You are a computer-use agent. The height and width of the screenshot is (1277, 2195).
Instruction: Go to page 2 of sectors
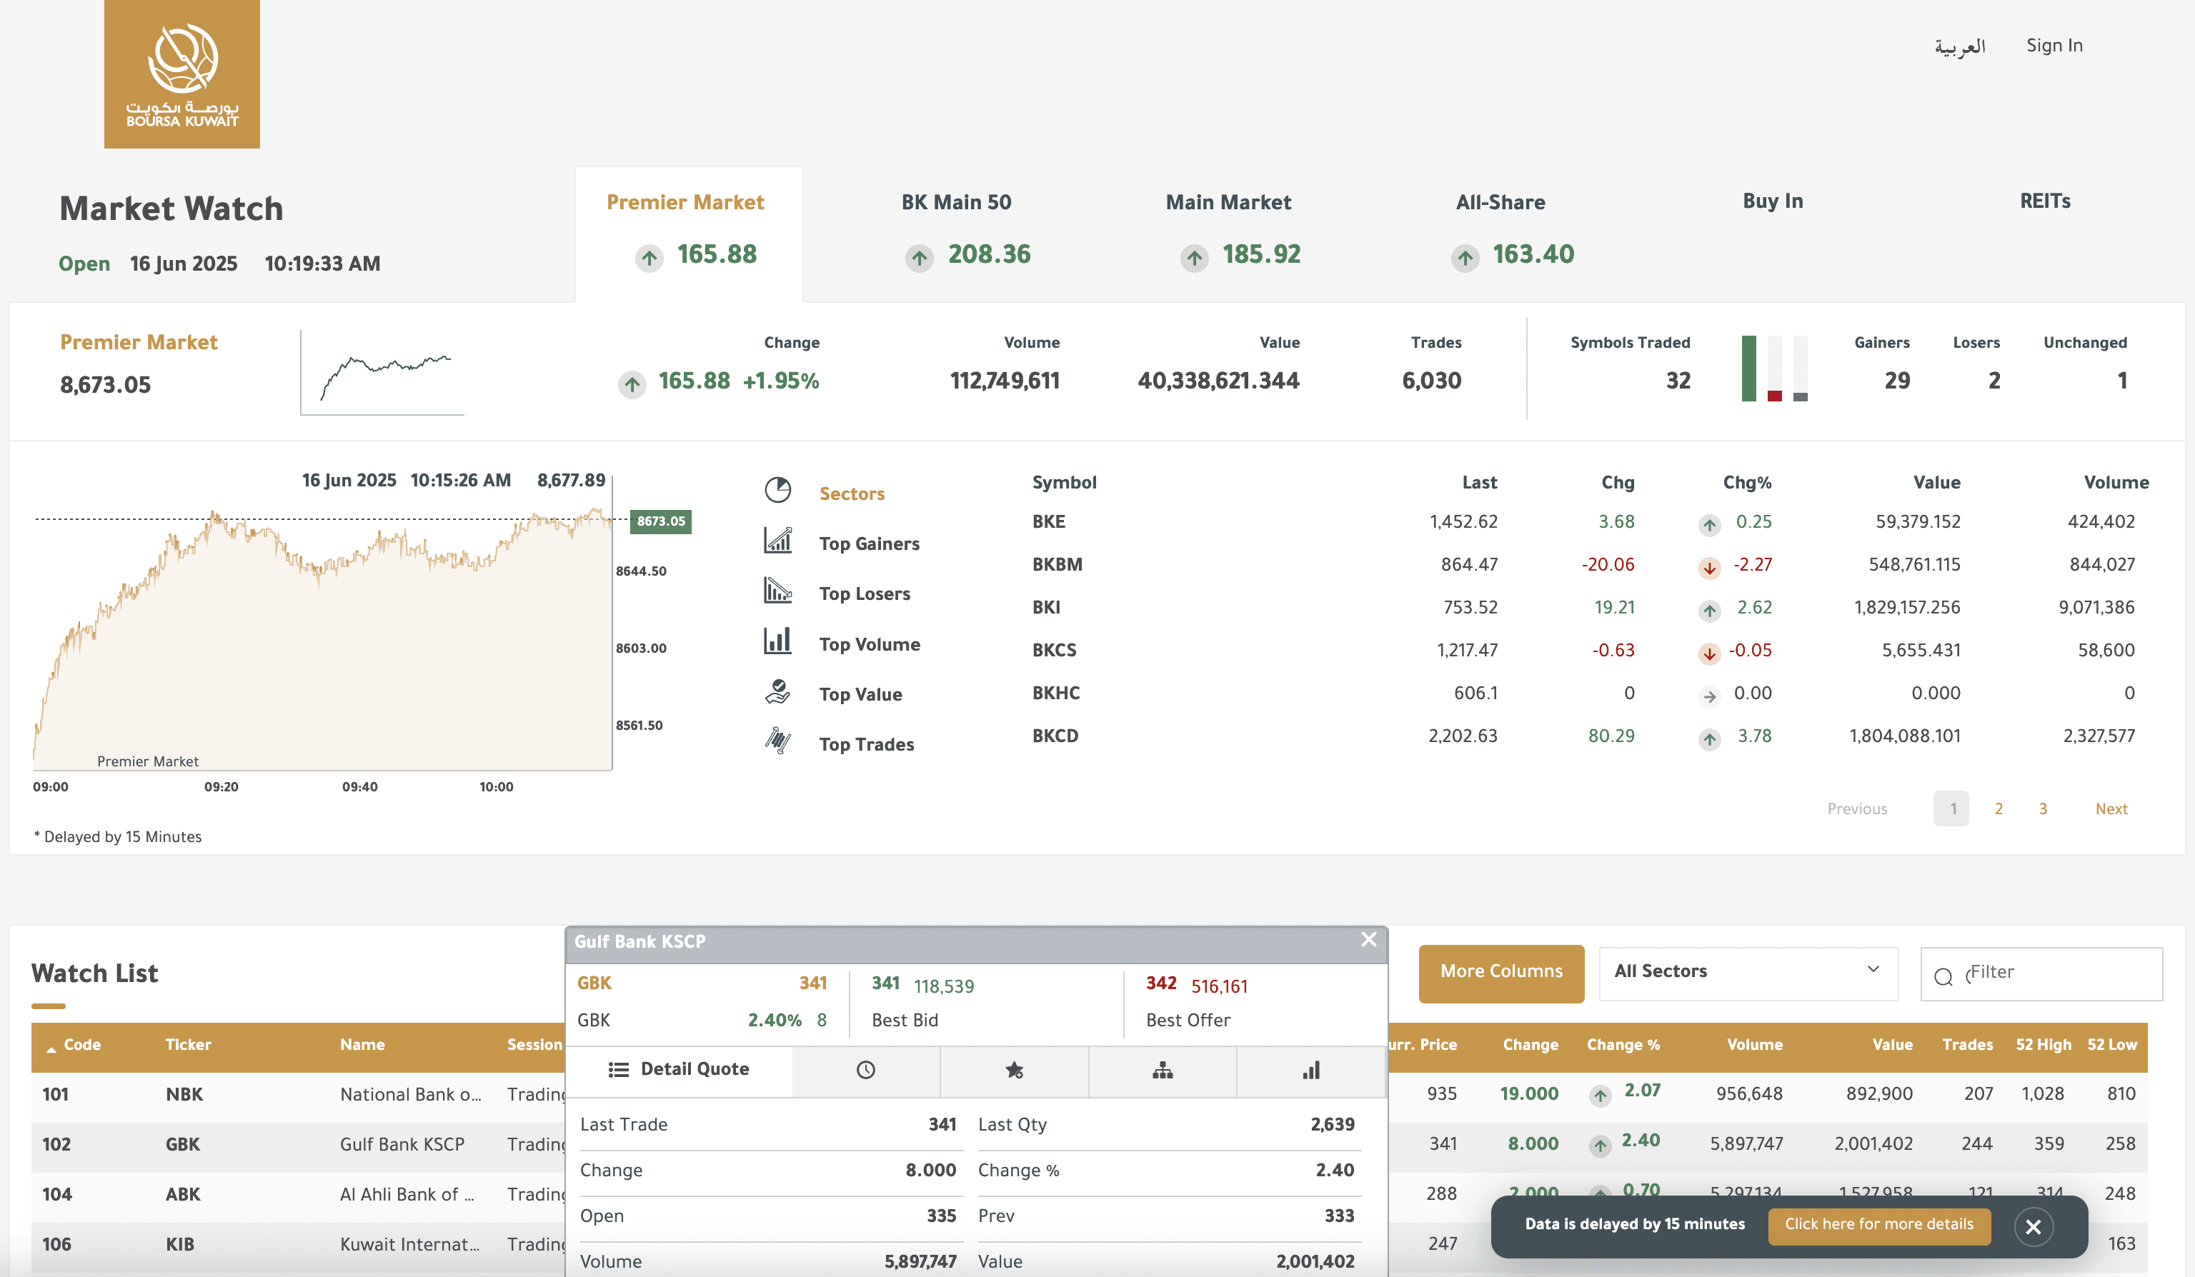click(x=1998, y=808)
